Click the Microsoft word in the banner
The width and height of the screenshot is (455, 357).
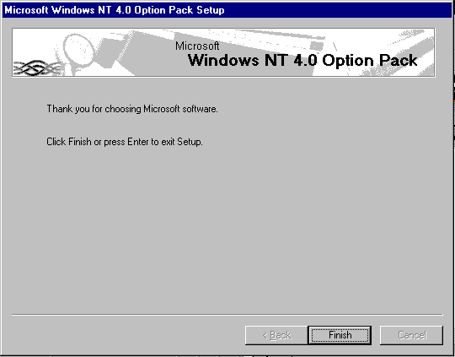pyautogui.click(x=197, y=46)
